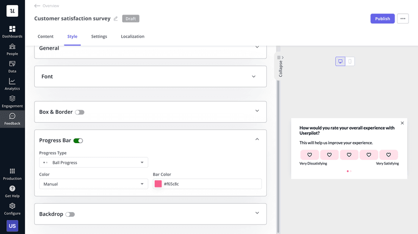Go back to Overview
The image size is (418, 234).
click(47, 6)
